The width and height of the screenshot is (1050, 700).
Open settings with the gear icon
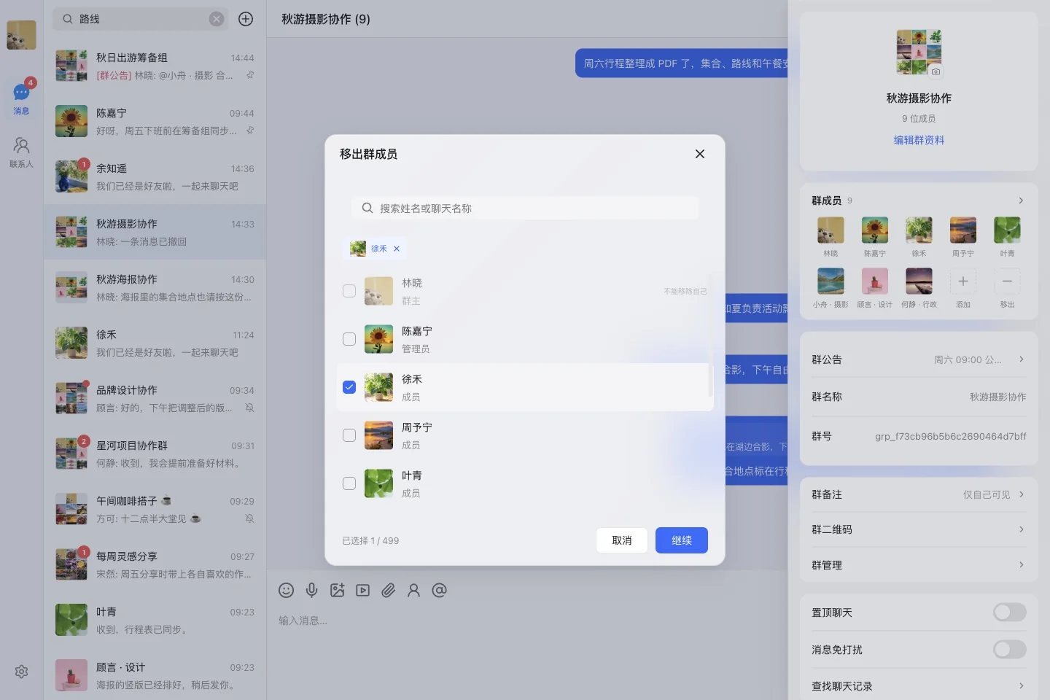coord(21,672)
